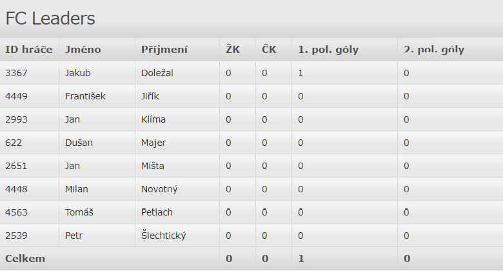Click surname Doležal in the table
The width and height of the screenshot is (503, 271).
[157, 73]
